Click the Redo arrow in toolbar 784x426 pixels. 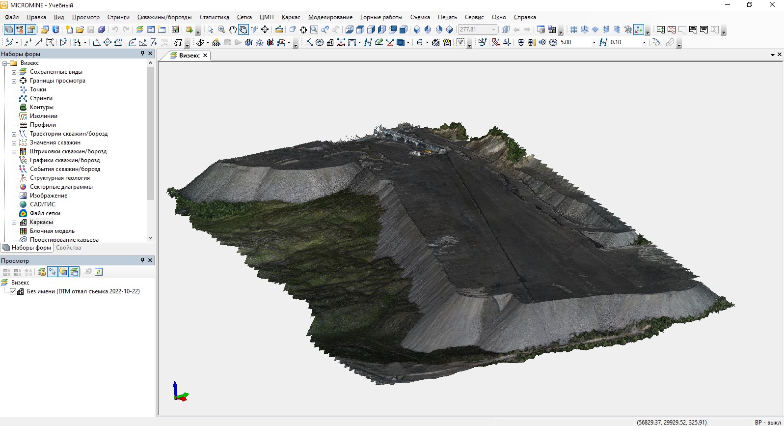tap(126, 29)
